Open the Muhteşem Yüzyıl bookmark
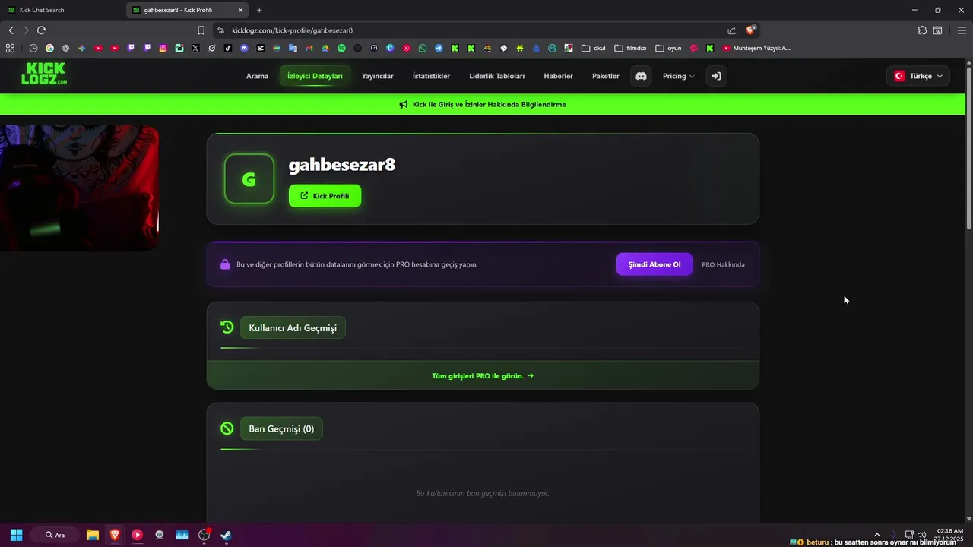973x547 pixels. 756,48
